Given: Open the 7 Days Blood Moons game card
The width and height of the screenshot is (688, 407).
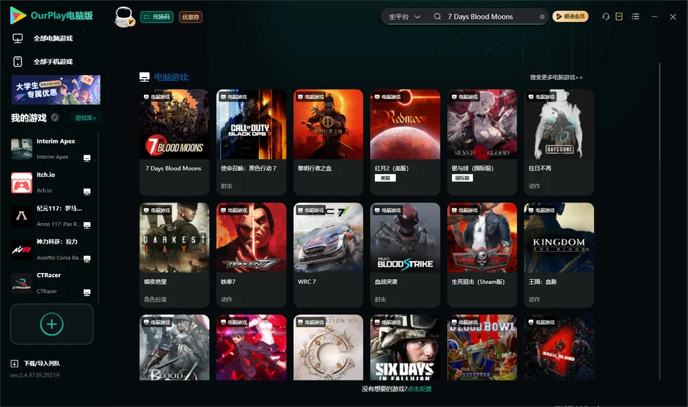Looking at the screenshot, I should tap(174, 142).
